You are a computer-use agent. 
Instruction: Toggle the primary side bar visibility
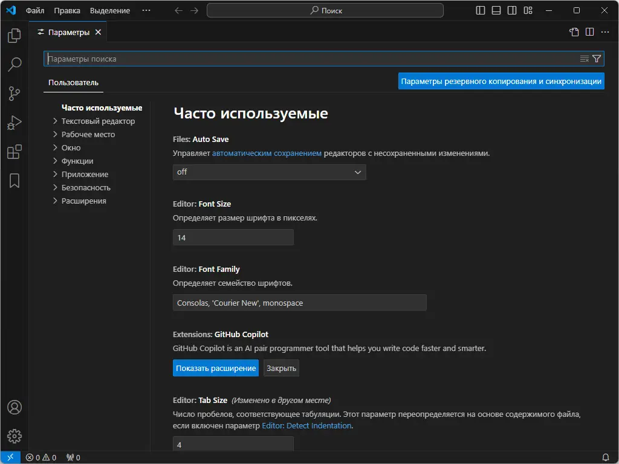pyautogui.click(x=479, y=10)
